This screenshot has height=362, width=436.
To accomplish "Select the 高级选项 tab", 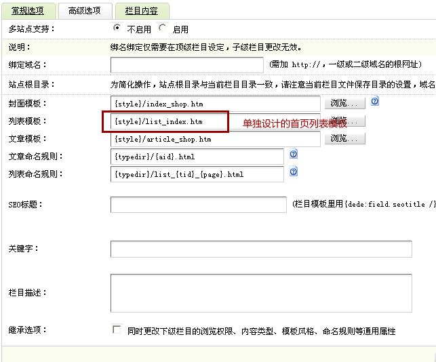I will pos(84,11).
